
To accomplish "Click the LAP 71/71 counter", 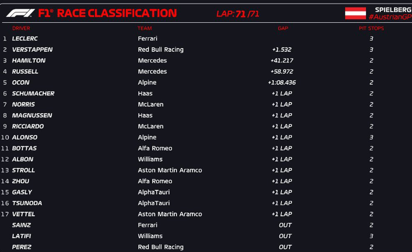I will [x=238, y=14].
